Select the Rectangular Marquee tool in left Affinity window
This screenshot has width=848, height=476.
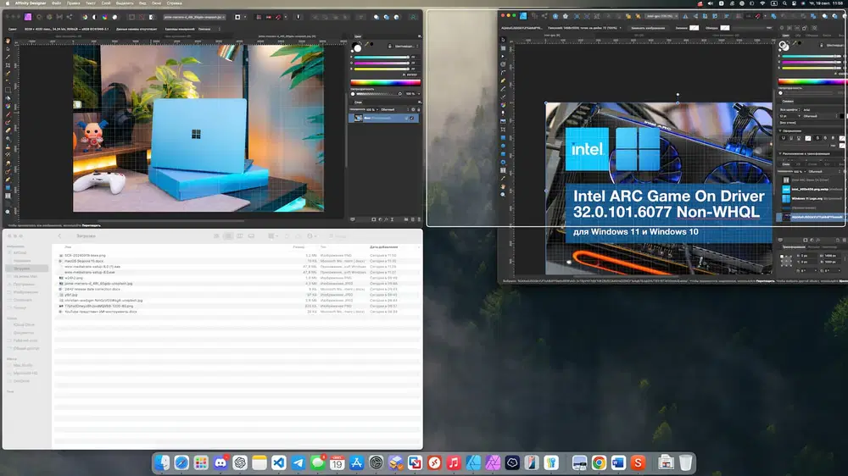pyautogui.click(x=8, y=90)
